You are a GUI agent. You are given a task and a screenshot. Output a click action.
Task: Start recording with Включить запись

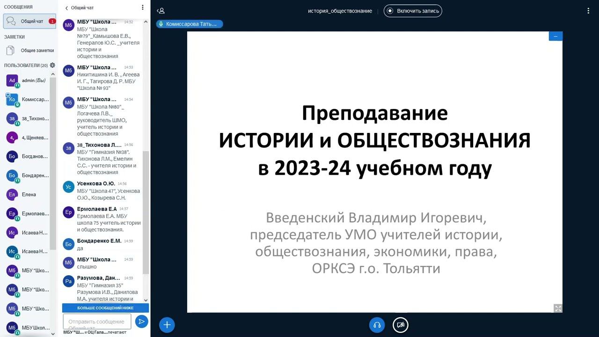click(x=413, y=11)
